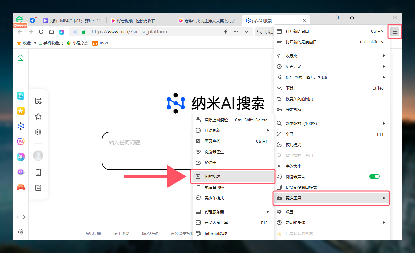Click the search magnifier icon in the toolbar
Viewport: 415px width, 253px height.
point(260,32)
